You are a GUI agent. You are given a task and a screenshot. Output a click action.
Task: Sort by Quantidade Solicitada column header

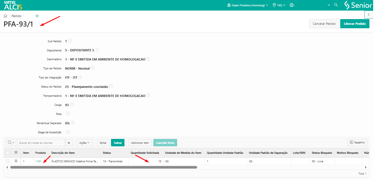coord(145,153)
